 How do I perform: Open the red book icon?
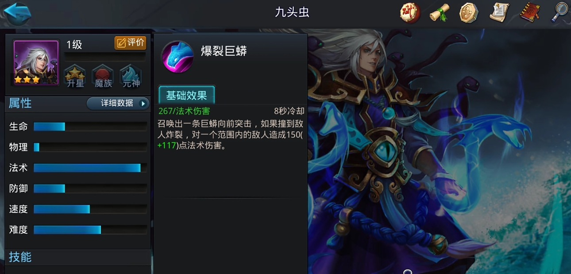pyautogui.click(x=529, y=12)
